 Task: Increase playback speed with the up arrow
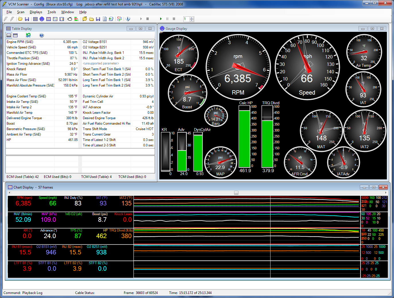pos(192,18)
